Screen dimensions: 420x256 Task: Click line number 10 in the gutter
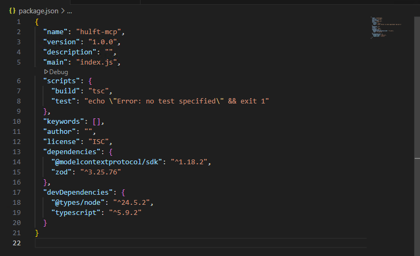click(17, 122)
